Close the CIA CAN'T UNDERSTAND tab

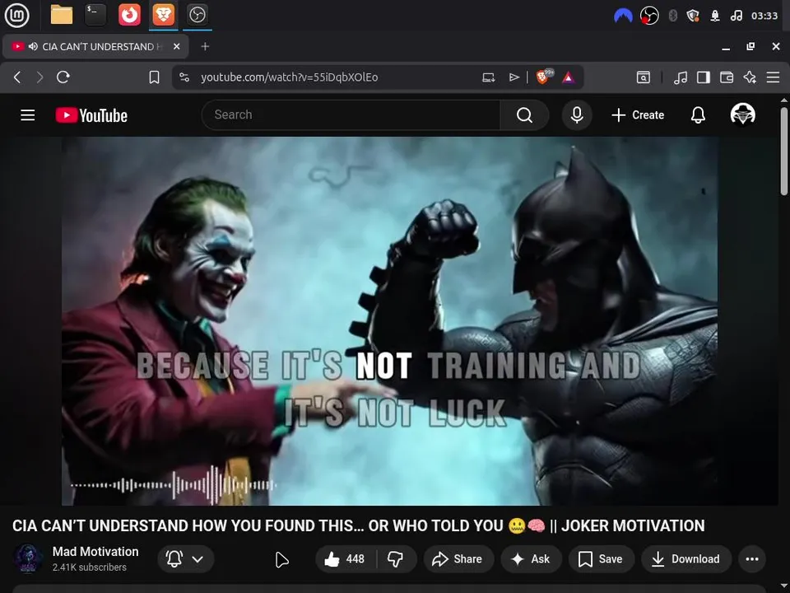[176, 46]
